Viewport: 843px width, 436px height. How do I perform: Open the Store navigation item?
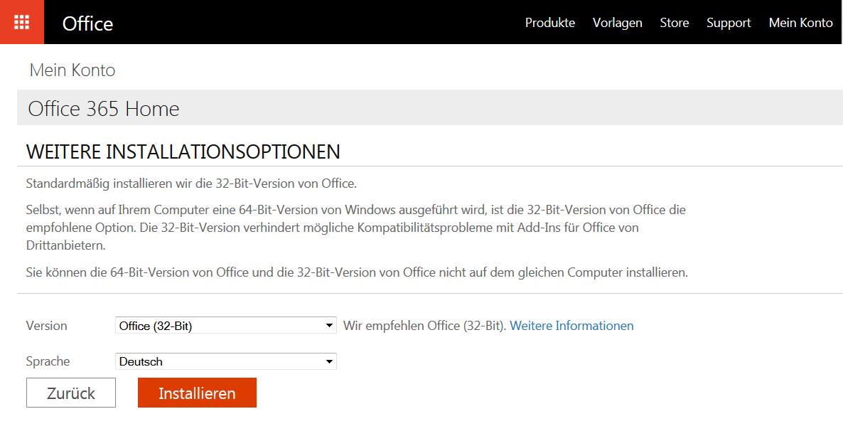pyautogui.click(x=674, y=23)
